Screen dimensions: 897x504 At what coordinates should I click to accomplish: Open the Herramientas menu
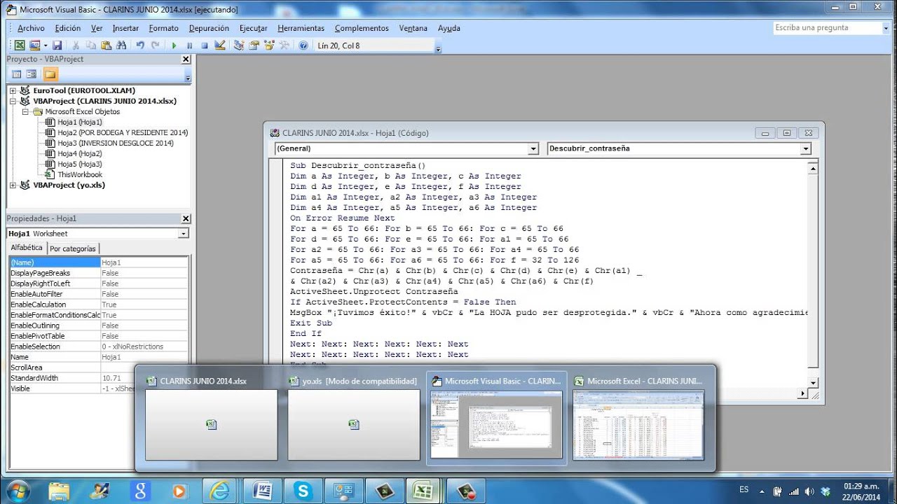point(301,28)
